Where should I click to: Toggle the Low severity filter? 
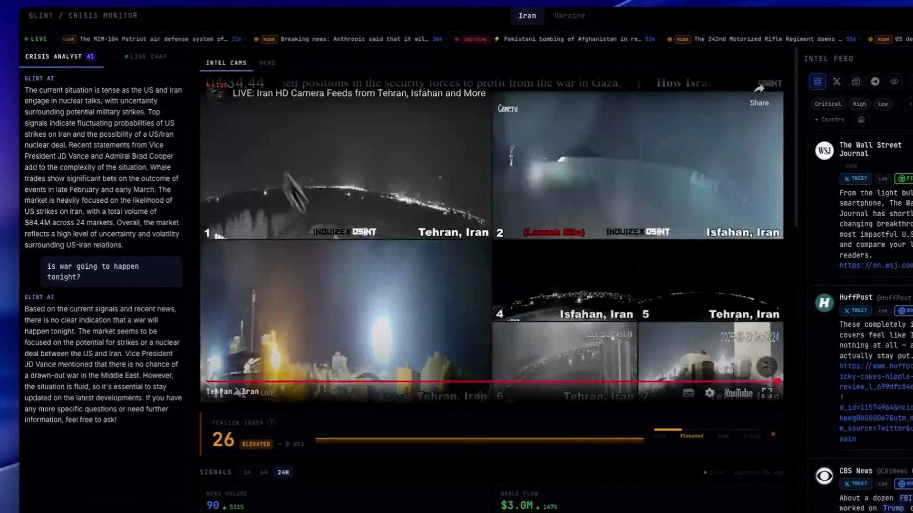(x=883, y=104)
